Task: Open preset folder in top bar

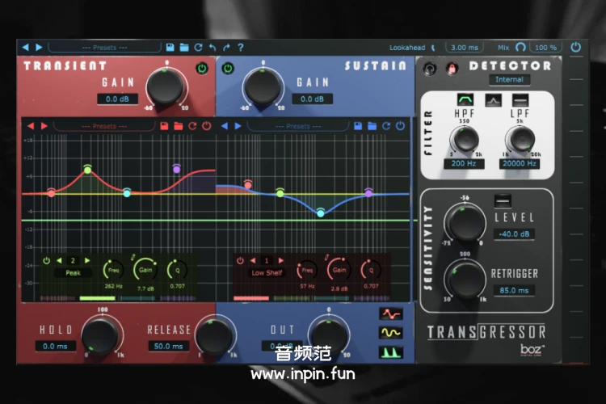Action: (x=184, y=47)
